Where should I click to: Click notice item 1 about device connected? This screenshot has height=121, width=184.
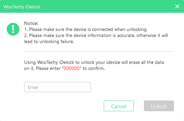pos(86,29)
